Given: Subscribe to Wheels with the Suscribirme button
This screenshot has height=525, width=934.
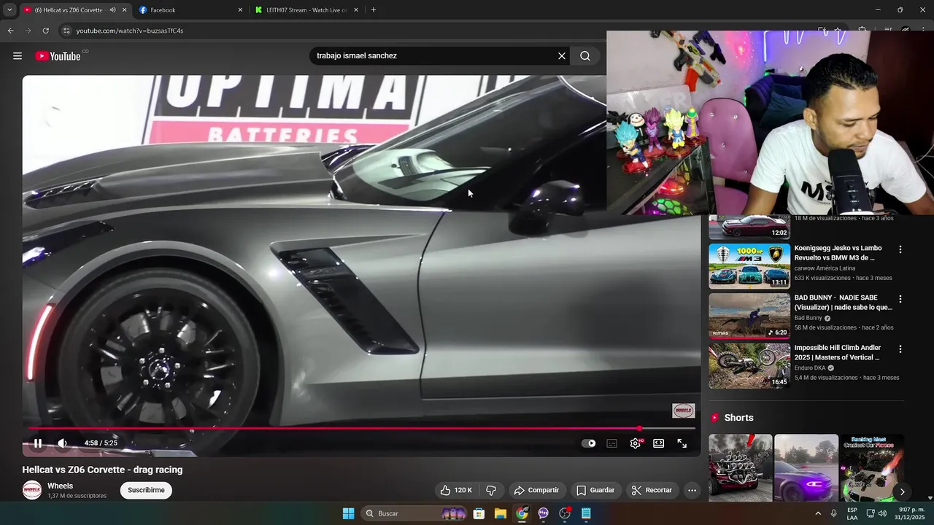Looking at the screenshot, I should click(146, 491).
